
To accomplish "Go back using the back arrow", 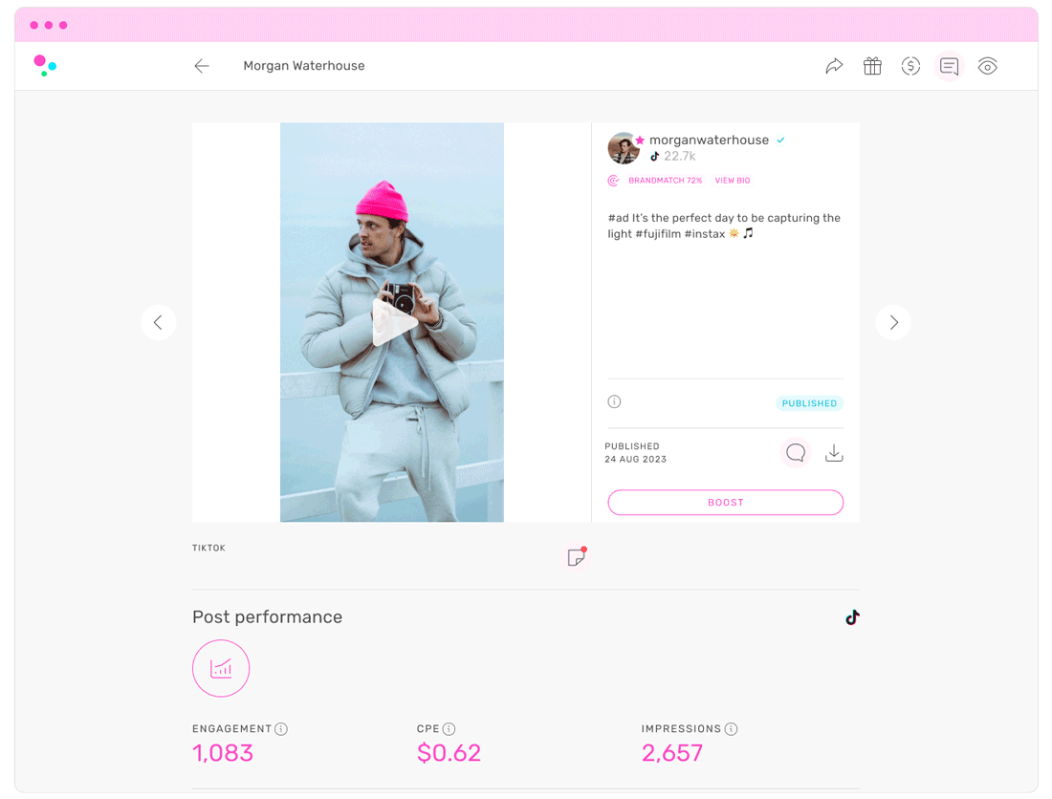I will coord(201,65).
